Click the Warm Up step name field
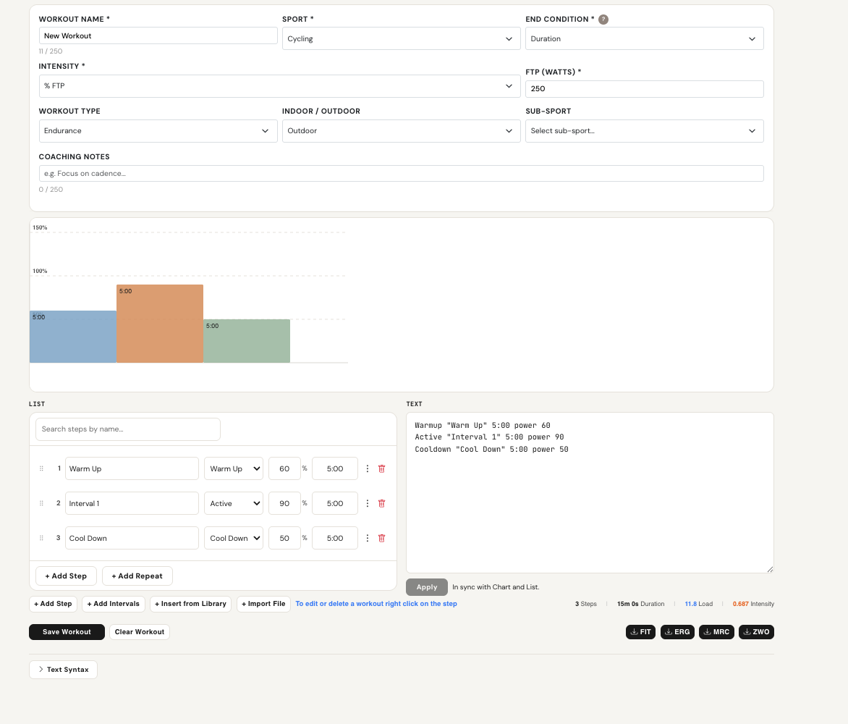Viewport: 848px width, 724px height. [x=132, y=468]
